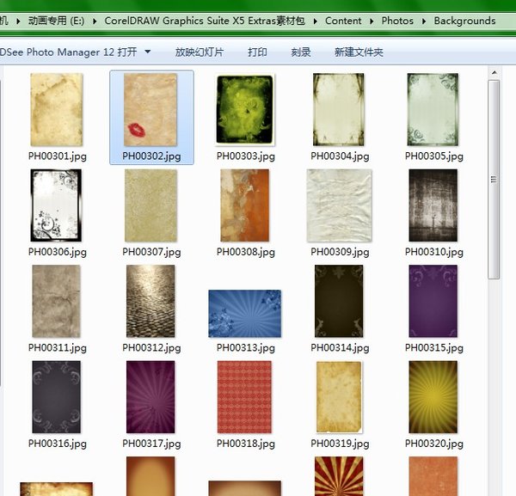516x496 pixels.
Task: Click the 打印 print button
Action: [257, 52]
